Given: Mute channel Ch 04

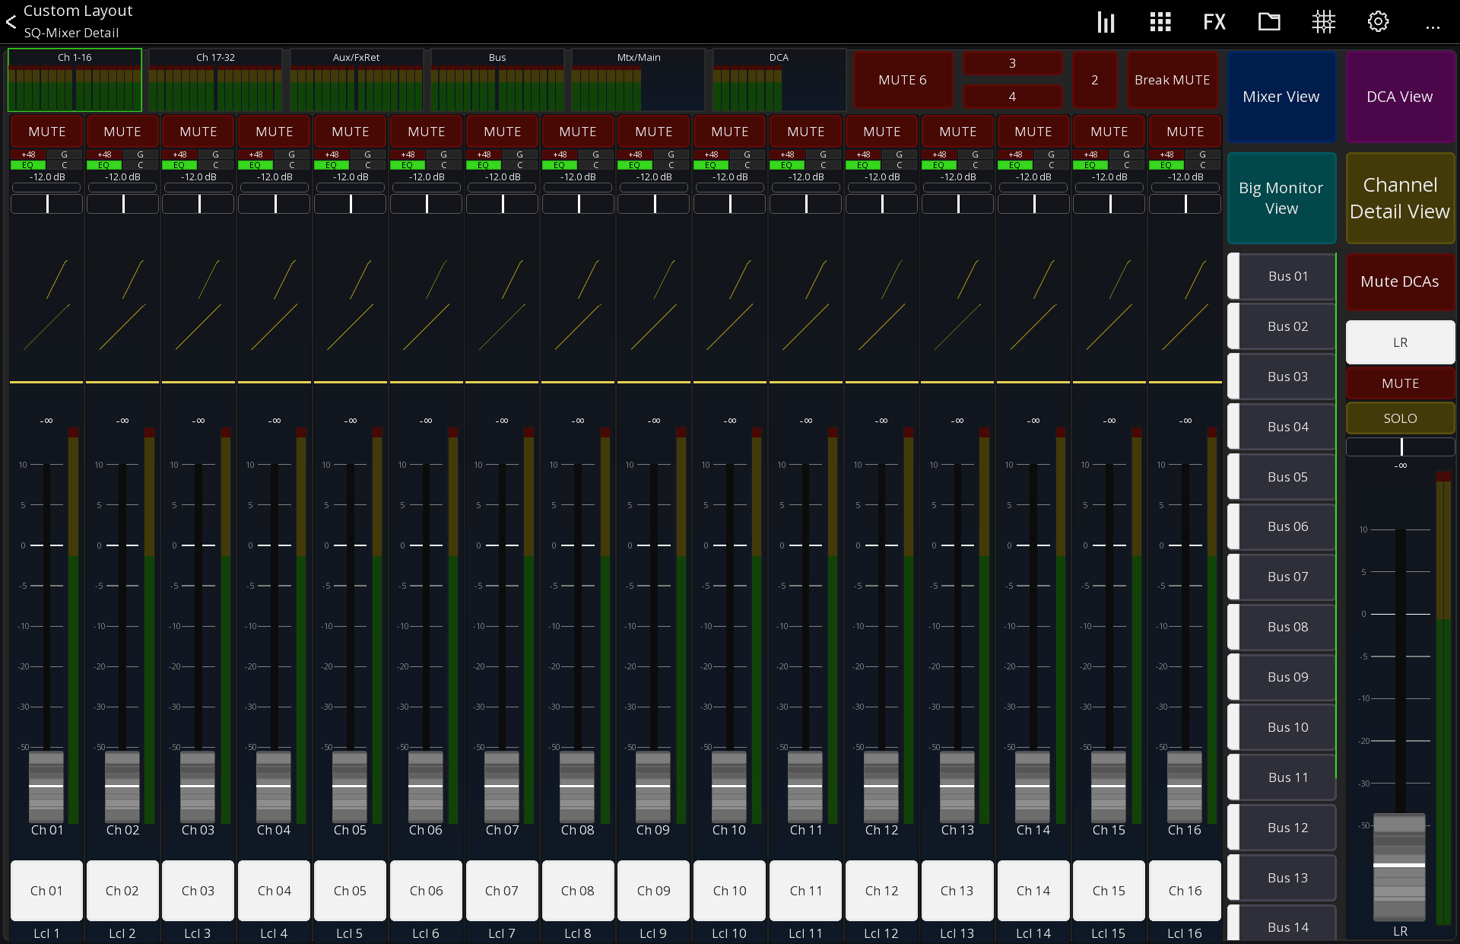Looking at the screenshot, I should pos(275,132).
